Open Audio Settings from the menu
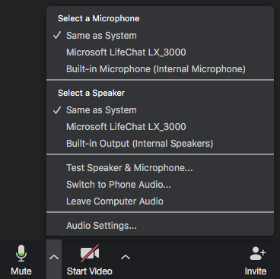Viewport: 280px width, 279px height. 160,226
